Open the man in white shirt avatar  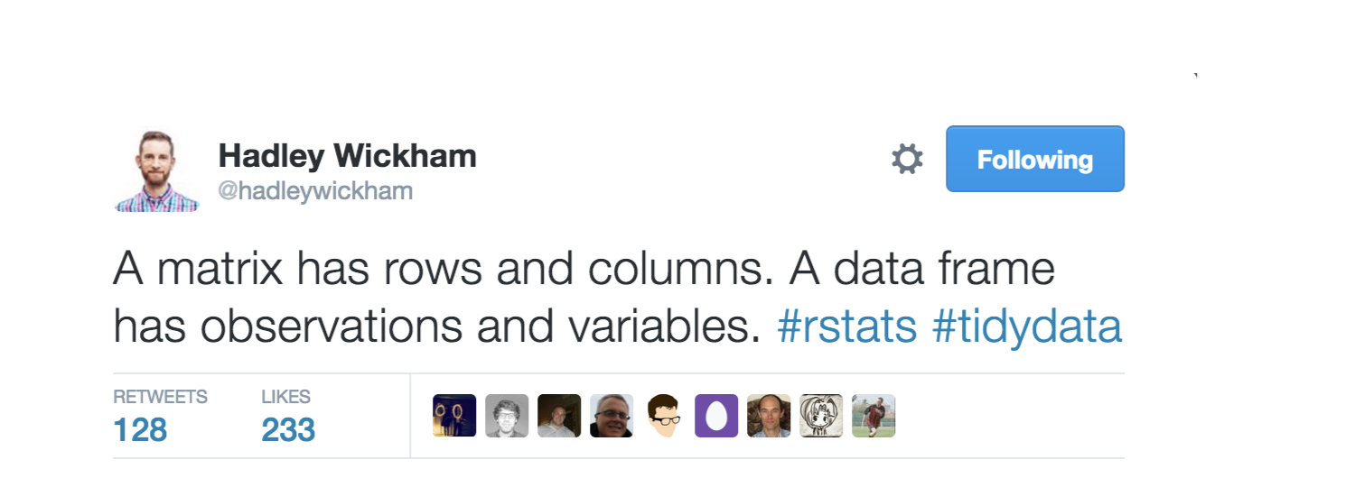click(559, 416)
